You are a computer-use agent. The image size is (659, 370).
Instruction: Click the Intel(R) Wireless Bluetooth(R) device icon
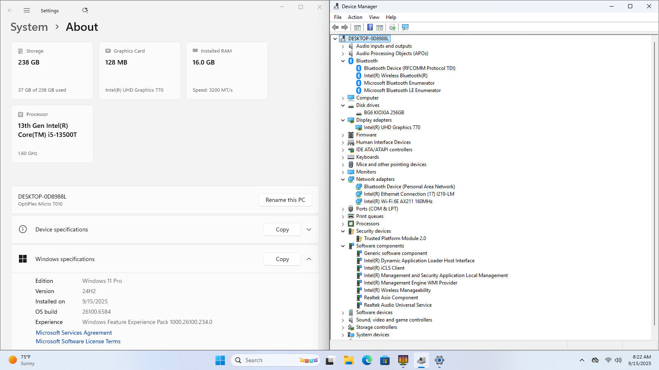tap(359, 76)
